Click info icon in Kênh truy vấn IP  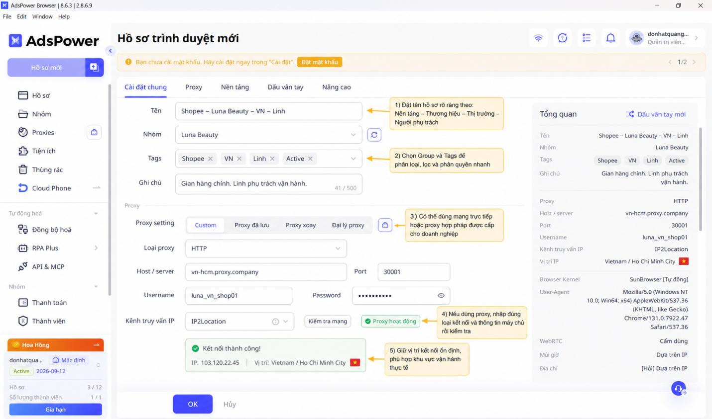pos(275,322)
